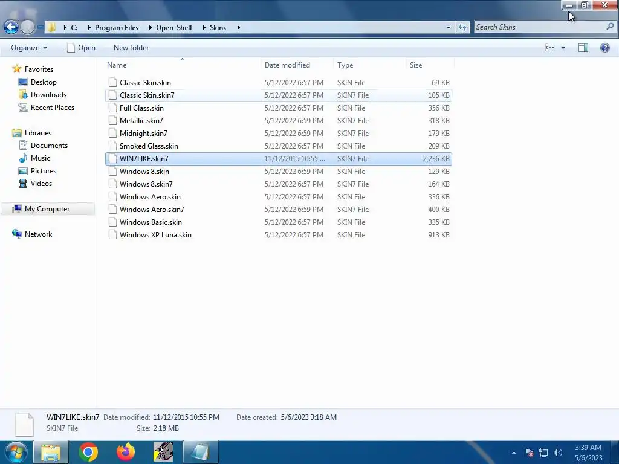Navigate to Open-Shell breadcrumb

173,28
